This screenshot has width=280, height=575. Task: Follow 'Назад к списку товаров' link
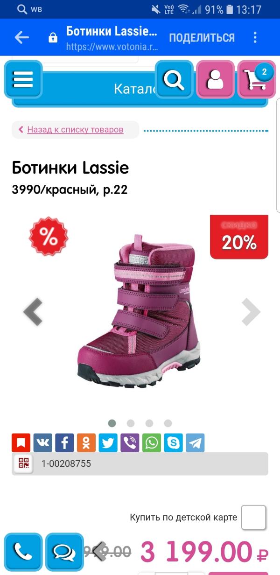click(75, 129)
